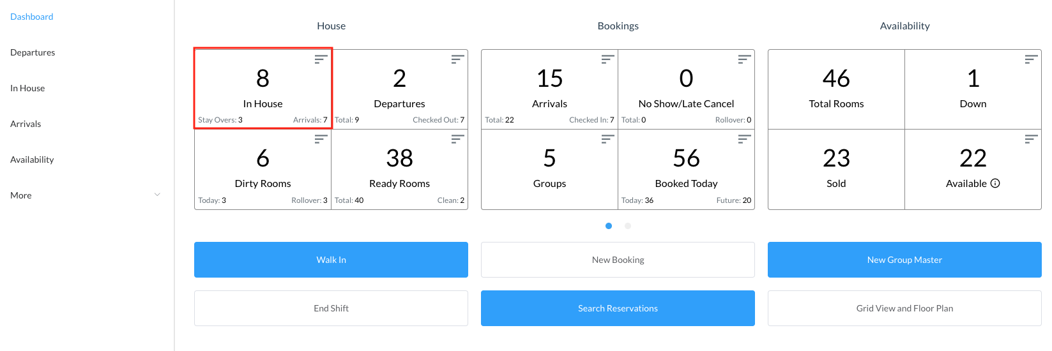Click the filter icon on Ready Rooms tile
1052x351 pixels.
(457, 139)
